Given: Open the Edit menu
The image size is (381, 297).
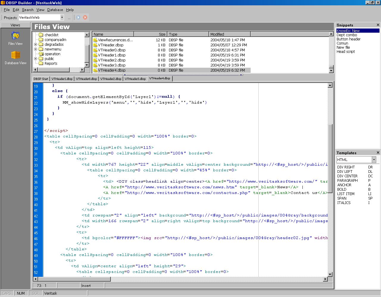Looking at the screenshot, I should [x=16, y=10].
